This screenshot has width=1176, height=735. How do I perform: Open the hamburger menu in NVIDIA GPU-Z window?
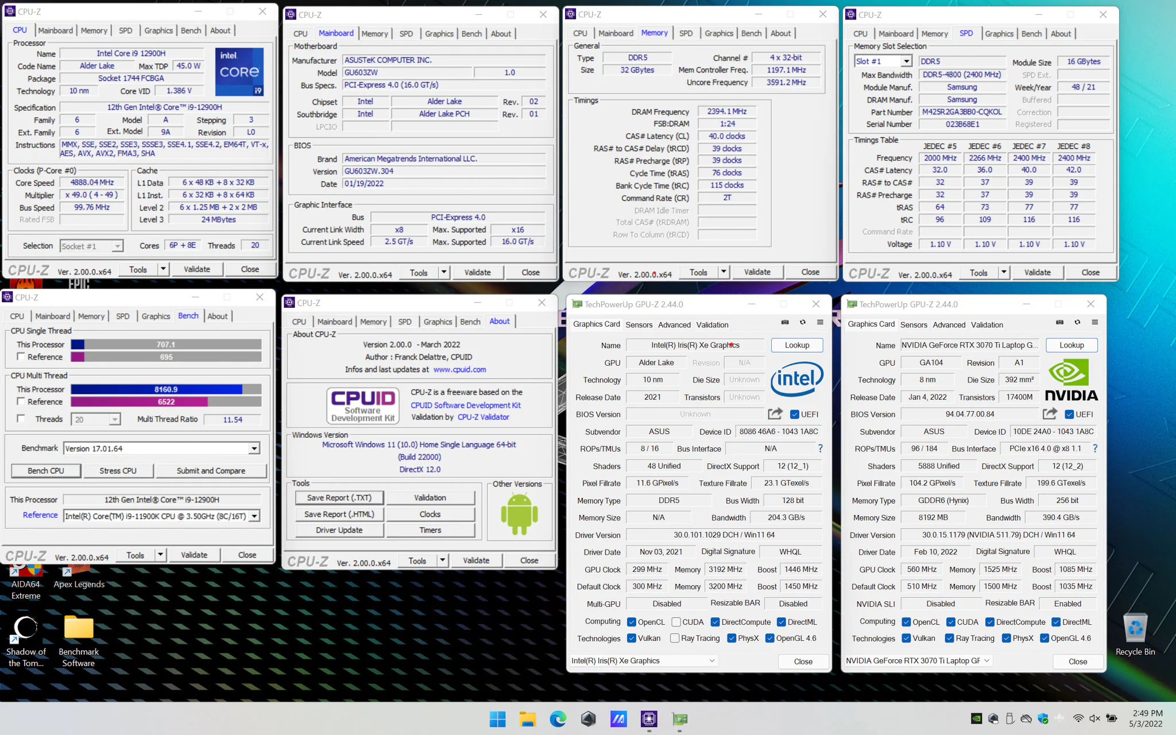coord(1095,323)
